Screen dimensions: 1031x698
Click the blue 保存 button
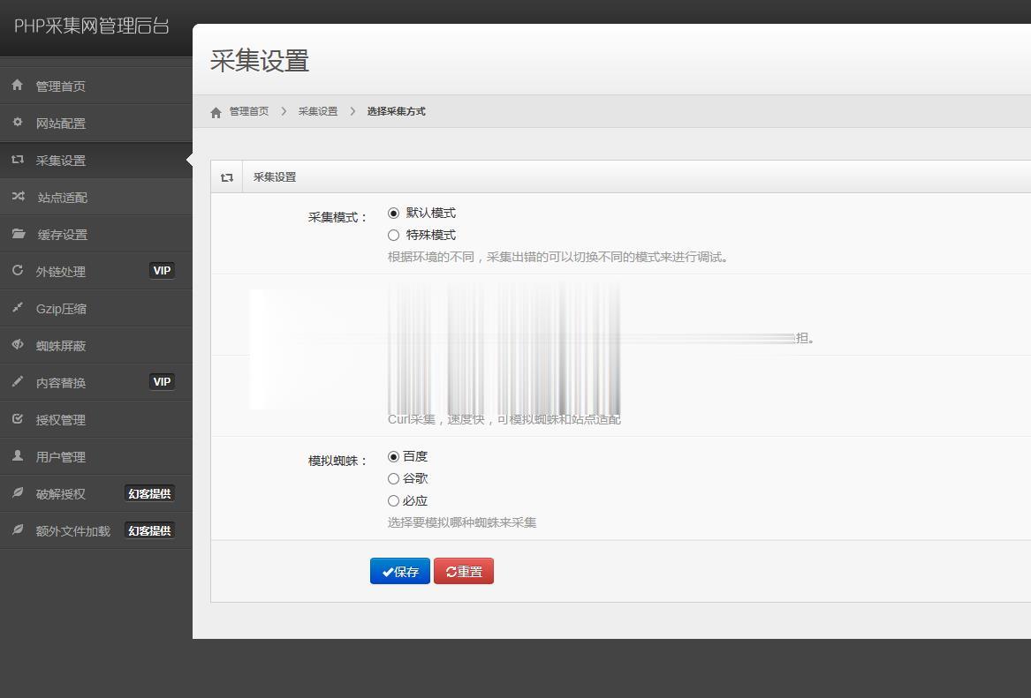(x=400, y=571)
